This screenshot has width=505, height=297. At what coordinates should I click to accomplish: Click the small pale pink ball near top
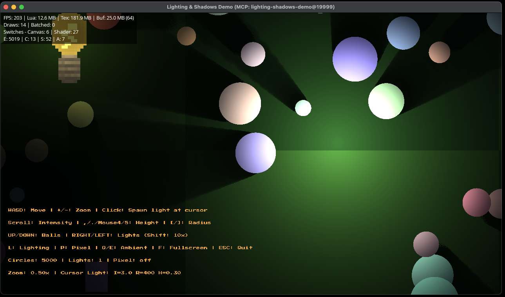click(253, 54)
